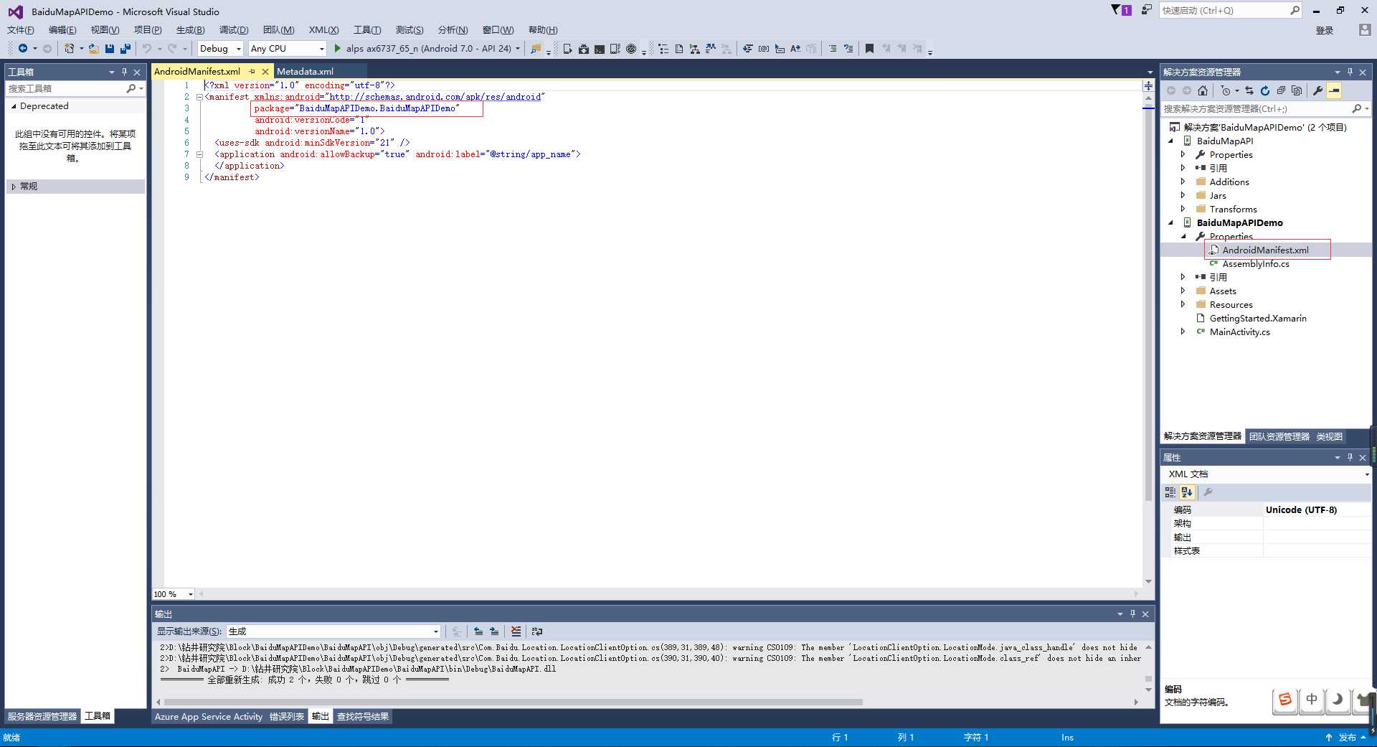Click the Undo toolbar arrow
Viewport: 1377px width, 747px height.
[147, 48]
